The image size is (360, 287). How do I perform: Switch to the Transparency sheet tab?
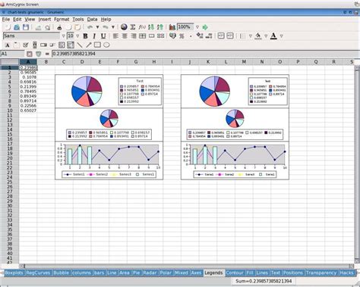(321, 273)
